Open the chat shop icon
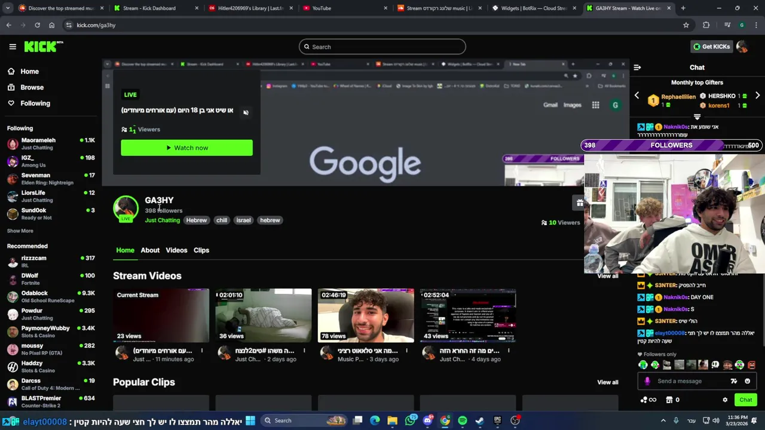This screenshot has width=765, height=430. click(x=669, y=400)
